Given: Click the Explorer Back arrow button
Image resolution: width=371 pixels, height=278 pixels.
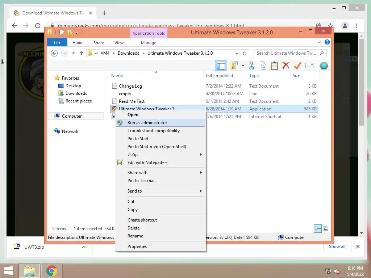Looking at the screenshot, I should pos(54,53).
